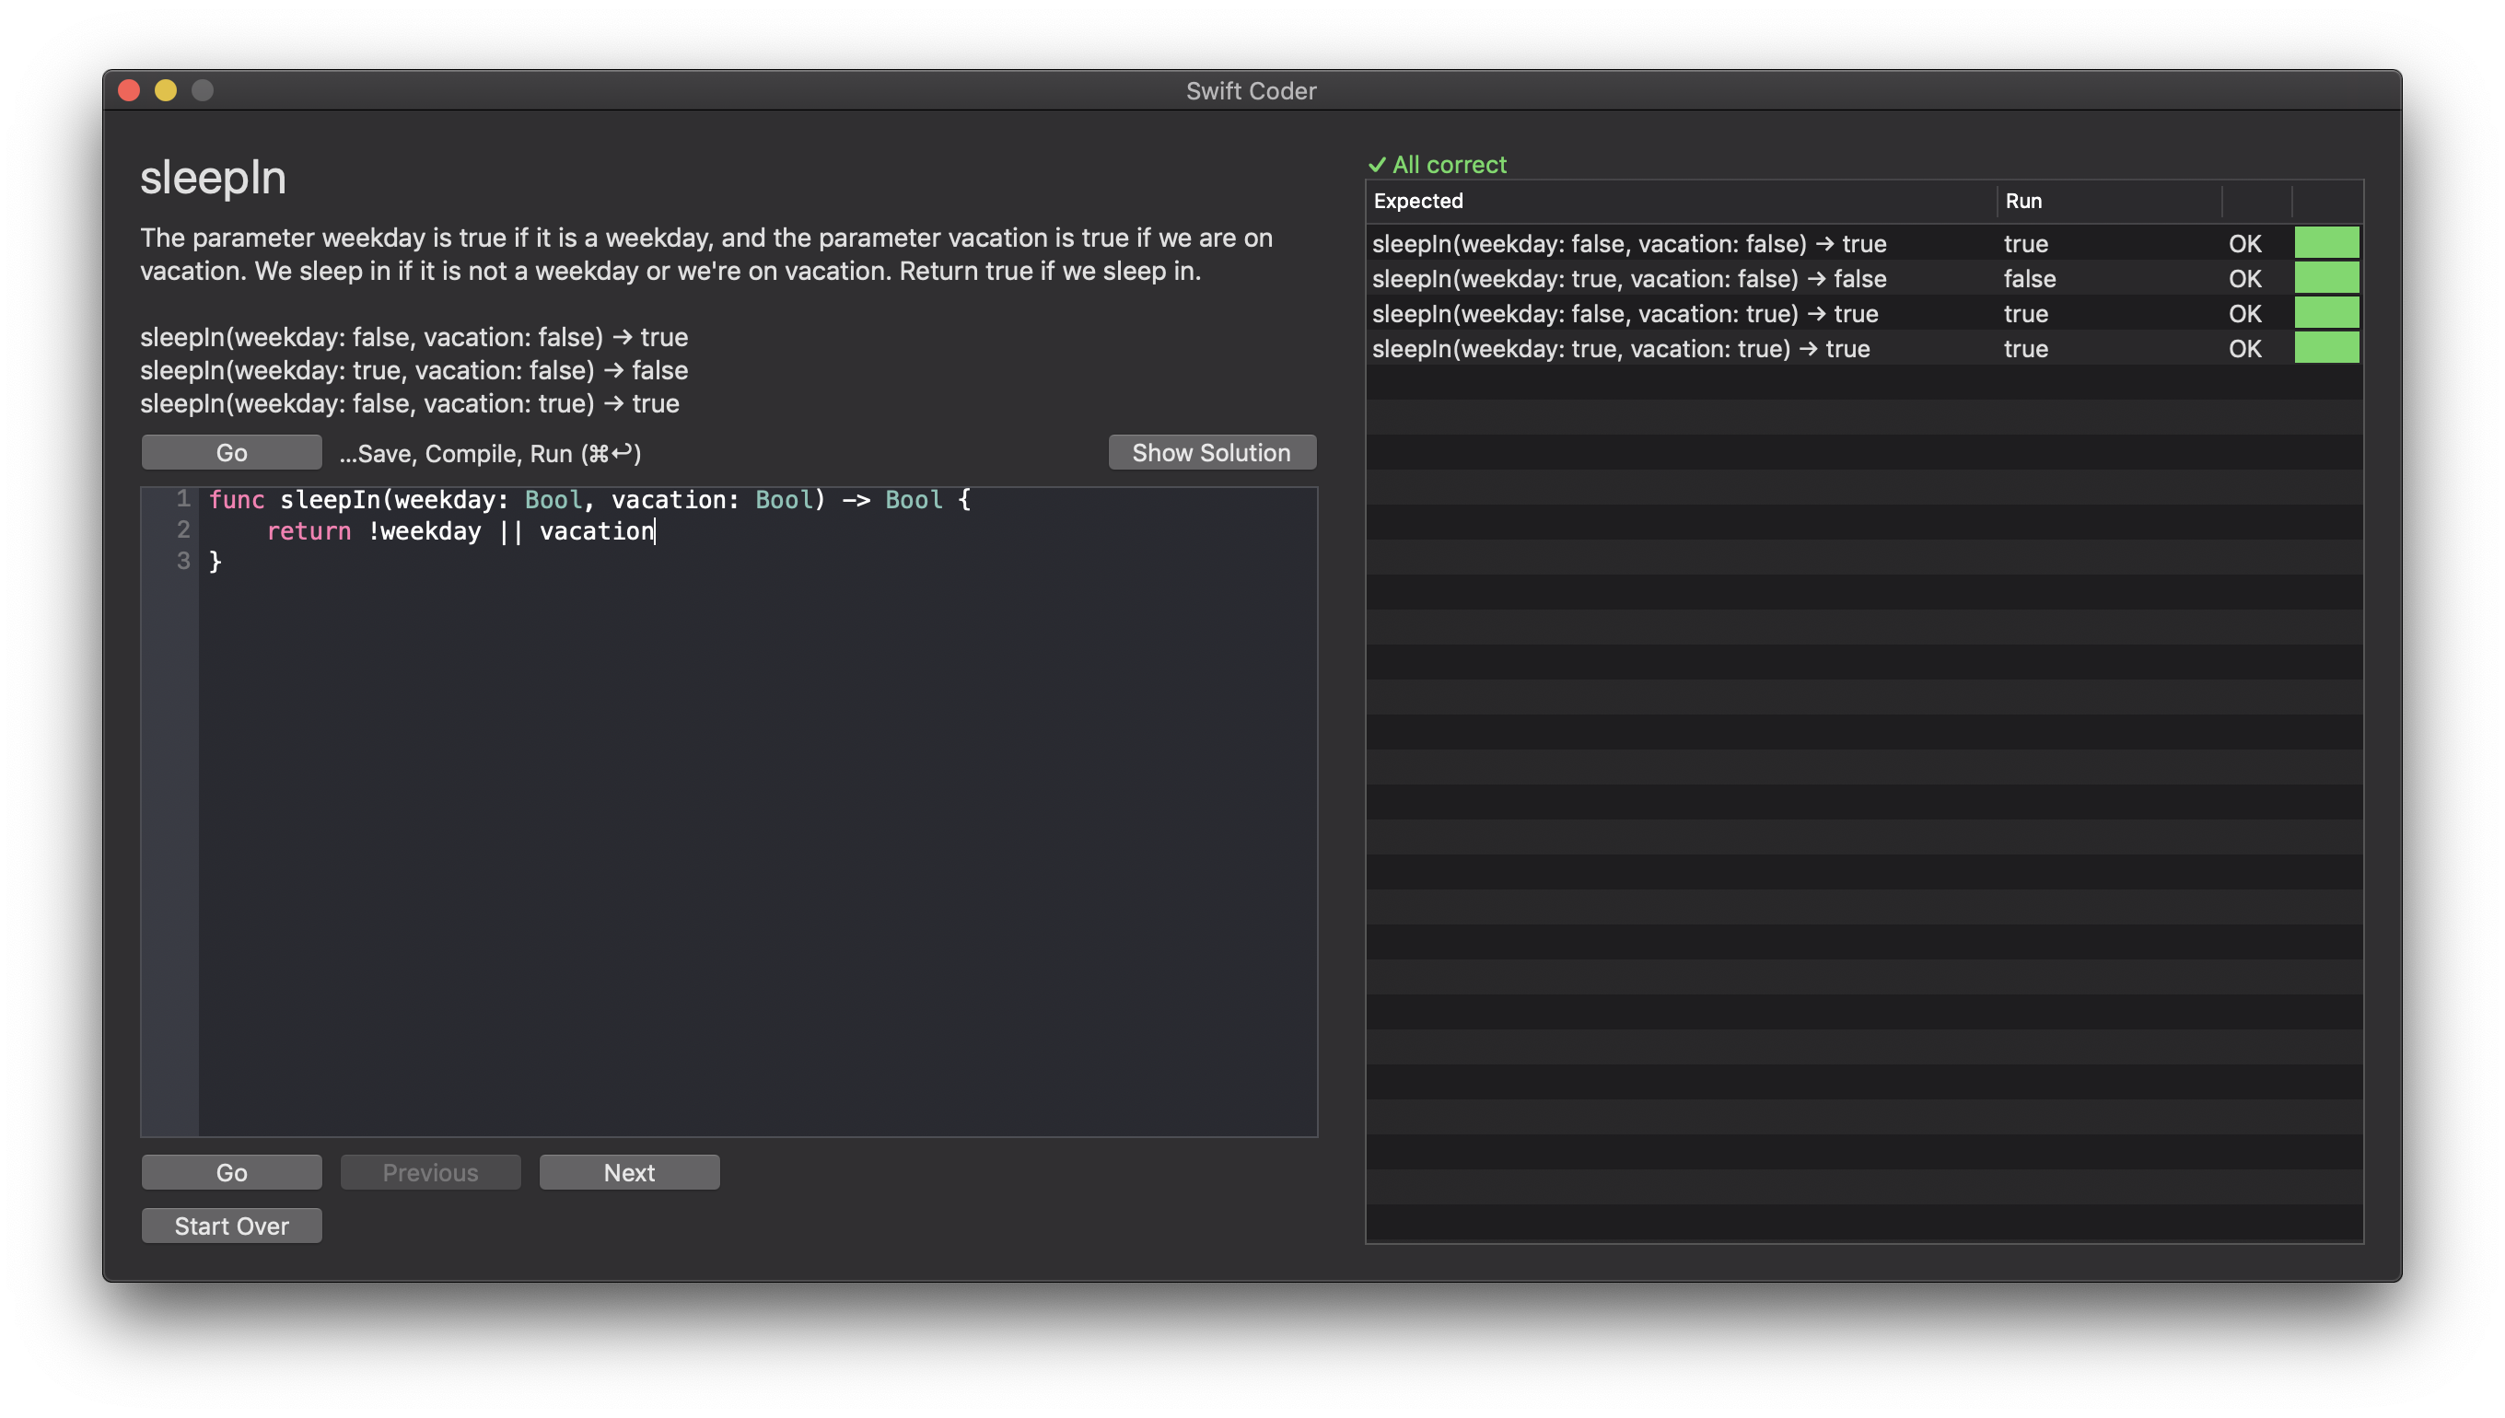The height and width of the screenshot is (1418, 2505).
Task: Select the result row for weekday false, vacation false
Action: (x=1628, y=243)
